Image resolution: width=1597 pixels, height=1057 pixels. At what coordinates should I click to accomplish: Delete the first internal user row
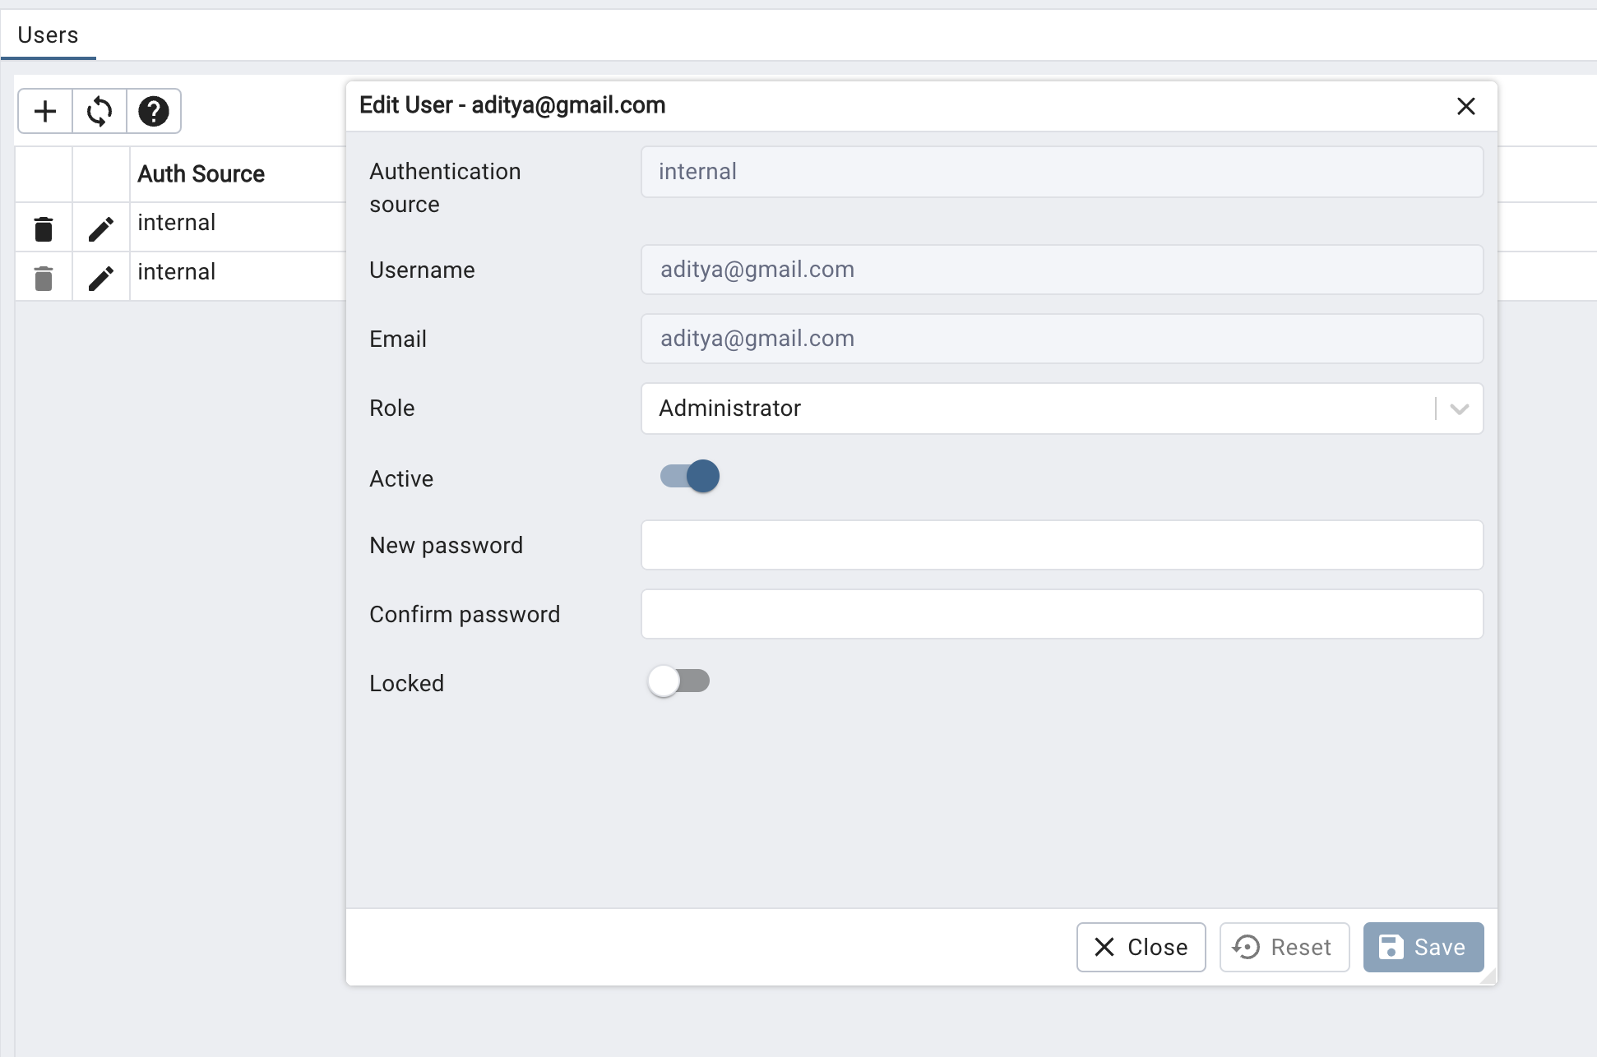[44, 228]
